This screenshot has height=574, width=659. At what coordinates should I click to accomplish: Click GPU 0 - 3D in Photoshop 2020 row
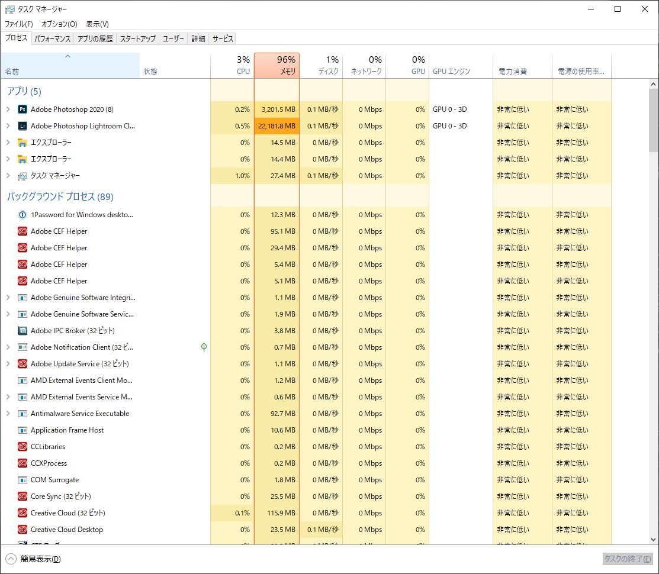[x=450, y=109]
